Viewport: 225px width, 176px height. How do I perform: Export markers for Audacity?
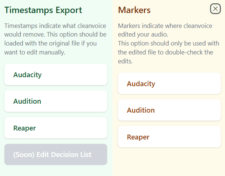coord(169,84)
